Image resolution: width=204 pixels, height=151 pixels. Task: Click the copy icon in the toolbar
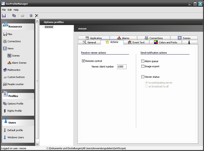14,16
